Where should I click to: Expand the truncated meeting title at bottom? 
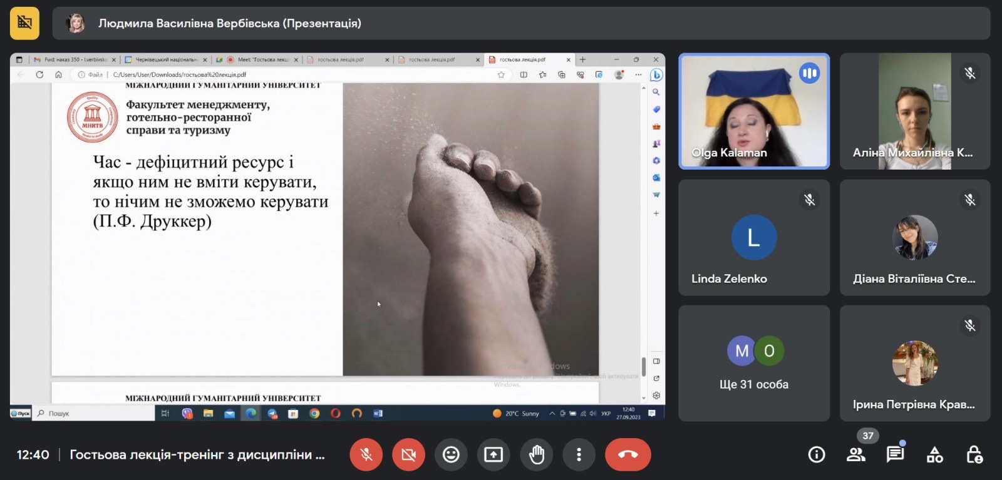(x=197, y=454)
